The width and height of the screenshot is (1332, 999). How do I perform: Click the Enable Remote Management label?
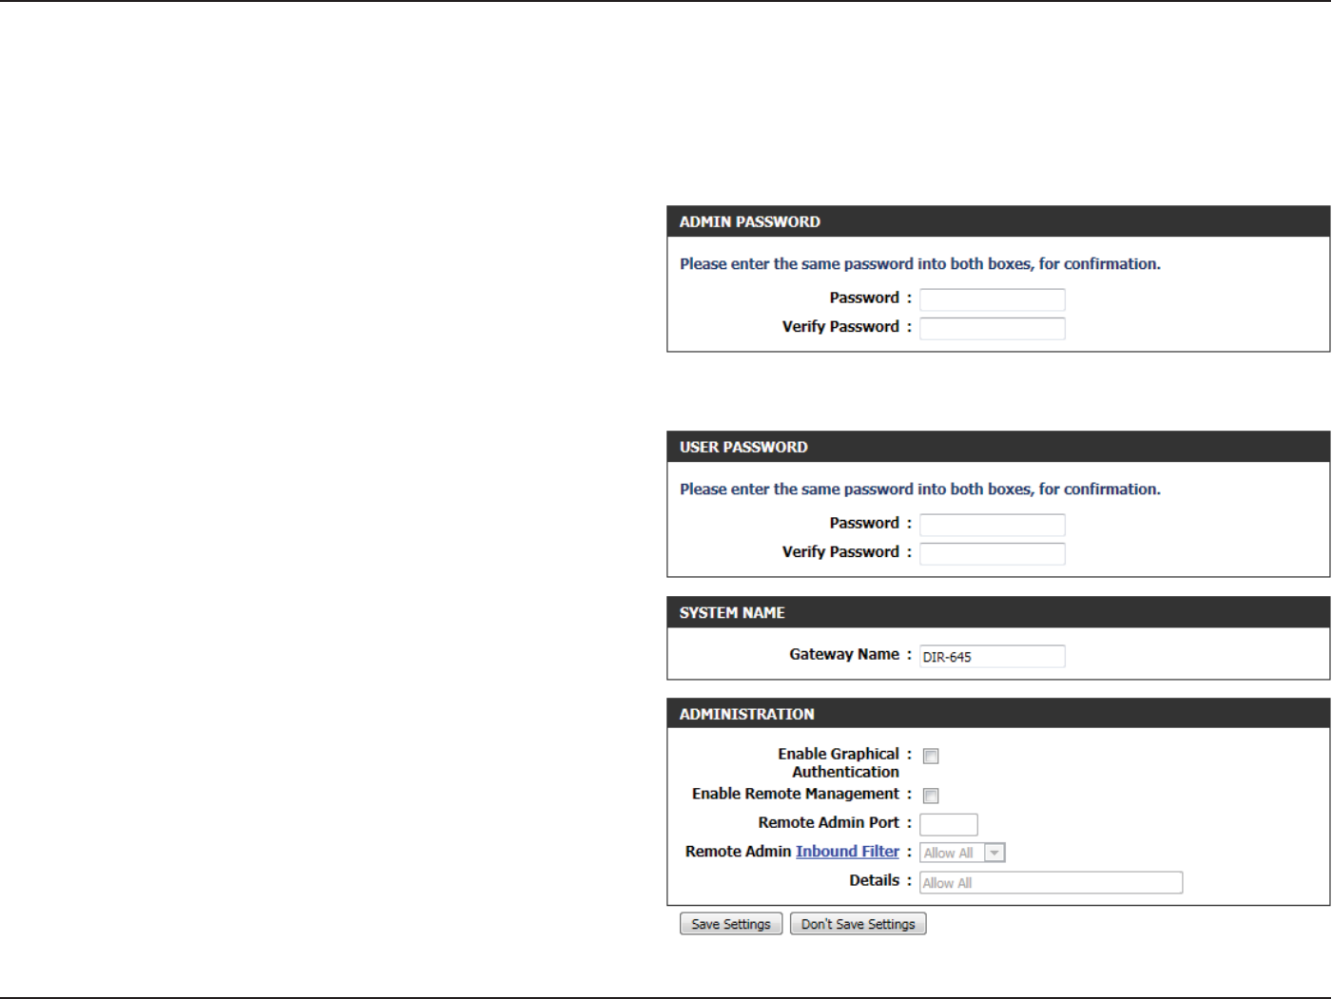point(796,794)
